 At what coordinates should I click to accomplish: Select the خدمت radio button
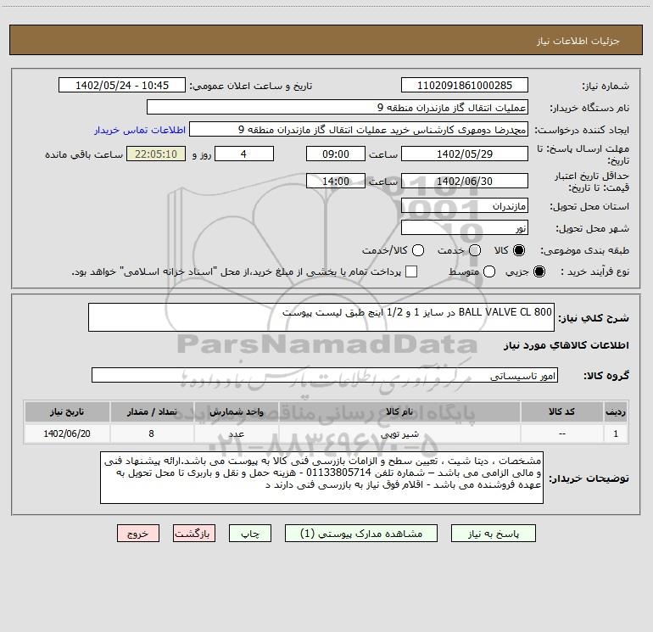click(x=475, y=250)
